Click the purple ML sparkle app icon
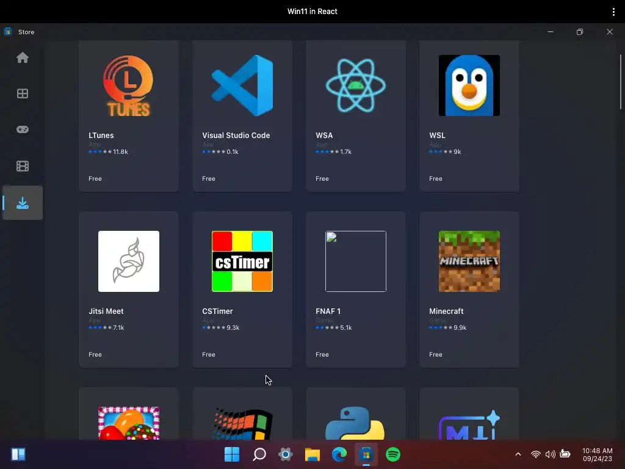 point(469,424)
